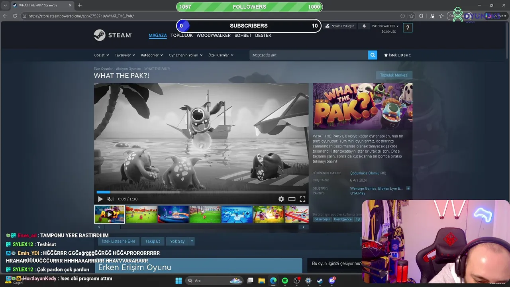Click the game header capsule image

[x=363, y=106]
